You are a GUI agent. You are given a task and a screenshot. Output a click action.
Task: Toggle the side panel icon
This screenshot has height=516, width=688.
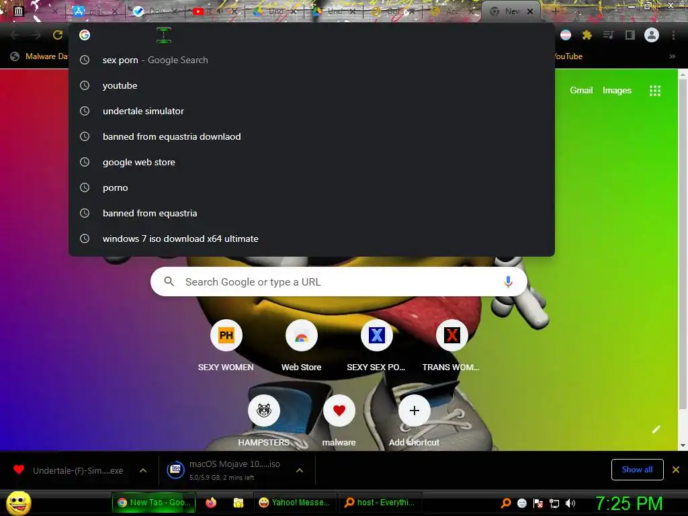(x=630, y=35)
